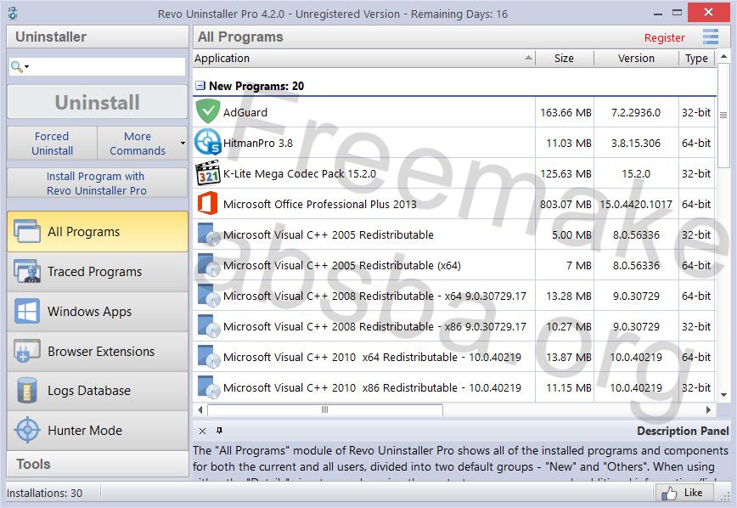Select the AdGuard row name
The height and width of the screenshot is (508, 737).
pos(245,112)
